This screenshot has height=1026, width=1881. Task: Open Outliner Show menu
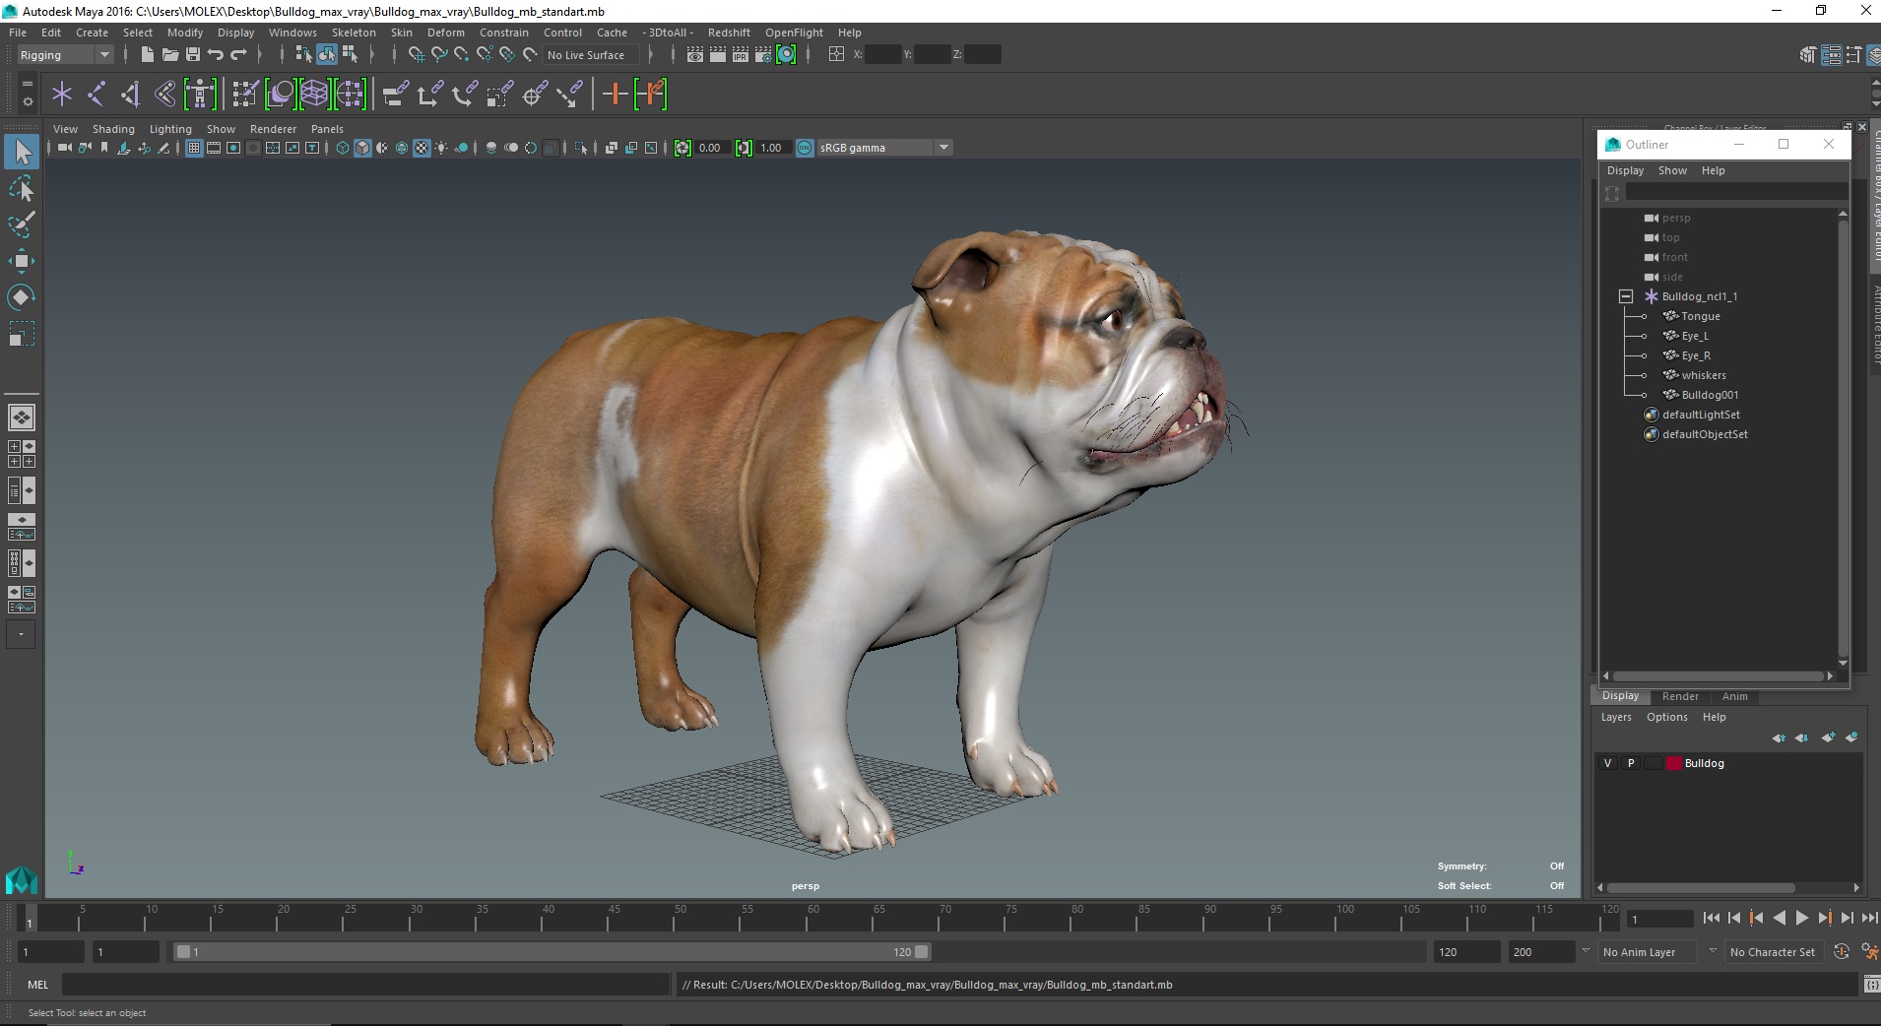1672,170
